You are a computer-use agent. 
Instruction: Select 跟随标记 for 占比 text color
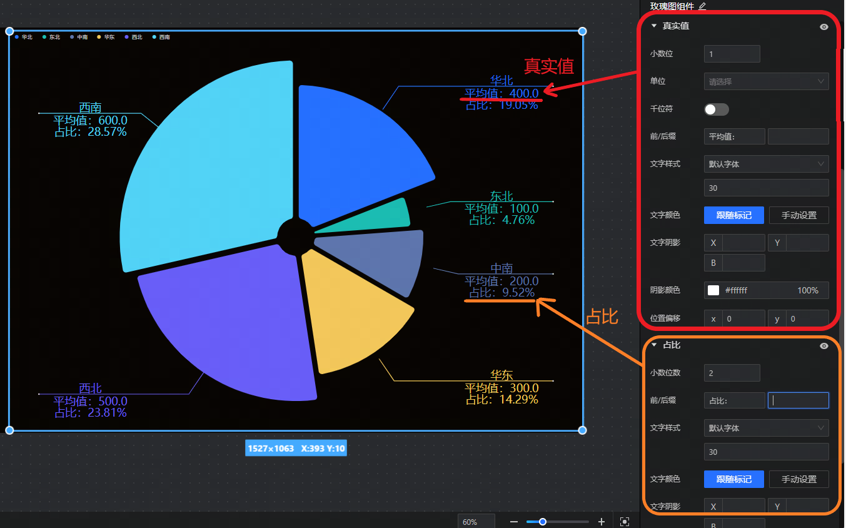pos(733,479)
